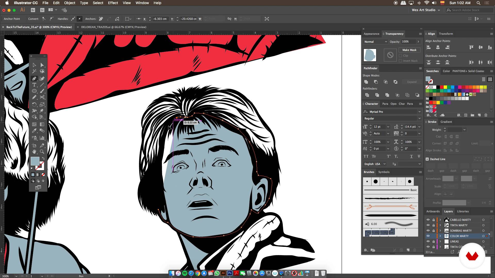This screenshot has height=278, width=495.
Task: Switch to the Gradient panel tab
Action: pyautogui.click(x=446, y=122)
